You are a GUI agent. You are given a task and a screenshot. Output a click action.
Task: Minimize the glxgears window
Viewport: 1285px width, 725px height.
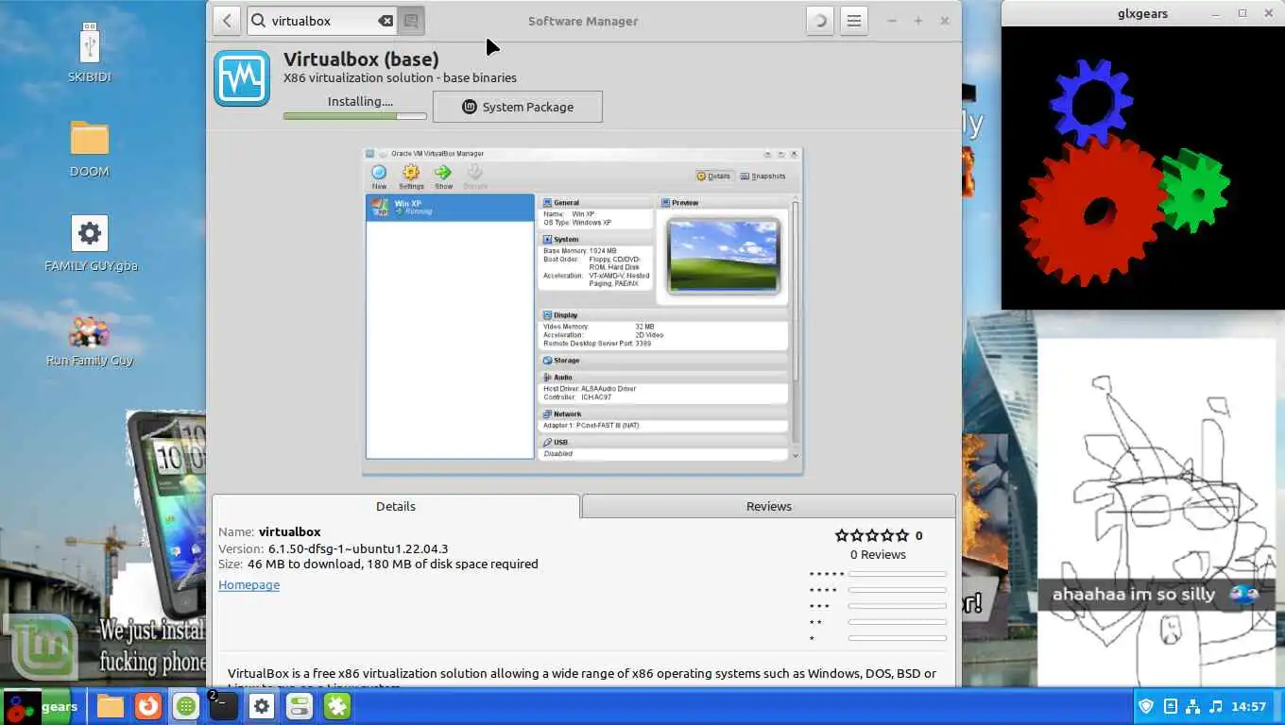tap(1216, 13)
